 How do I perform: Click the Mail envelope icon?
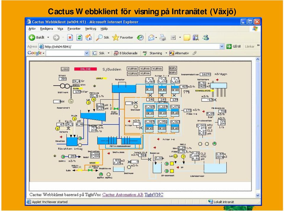(151, 37)
